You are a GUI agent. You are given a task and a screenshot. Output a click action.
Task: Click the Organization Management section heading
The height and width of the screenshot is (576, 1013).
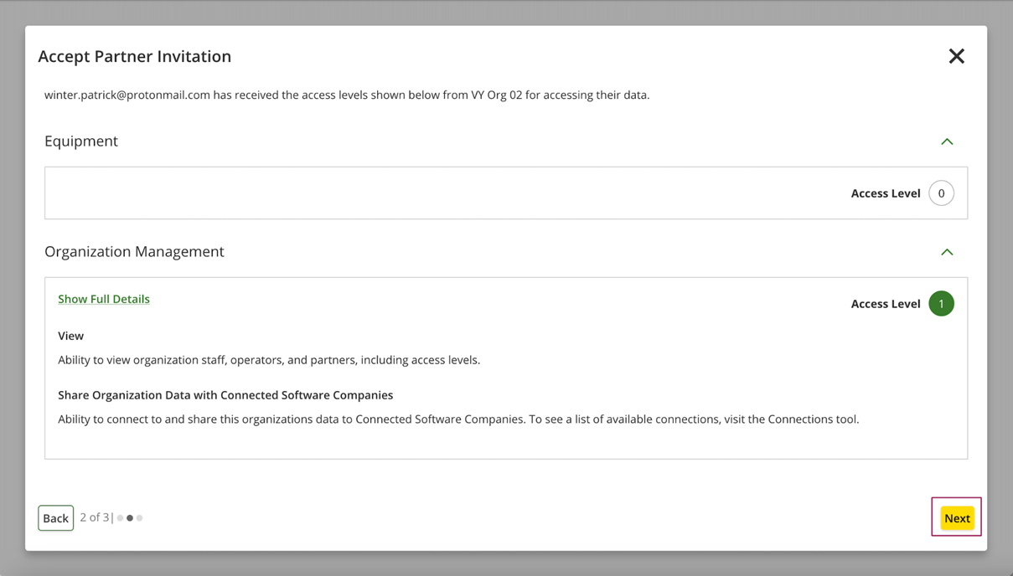[x=134, y=251]
